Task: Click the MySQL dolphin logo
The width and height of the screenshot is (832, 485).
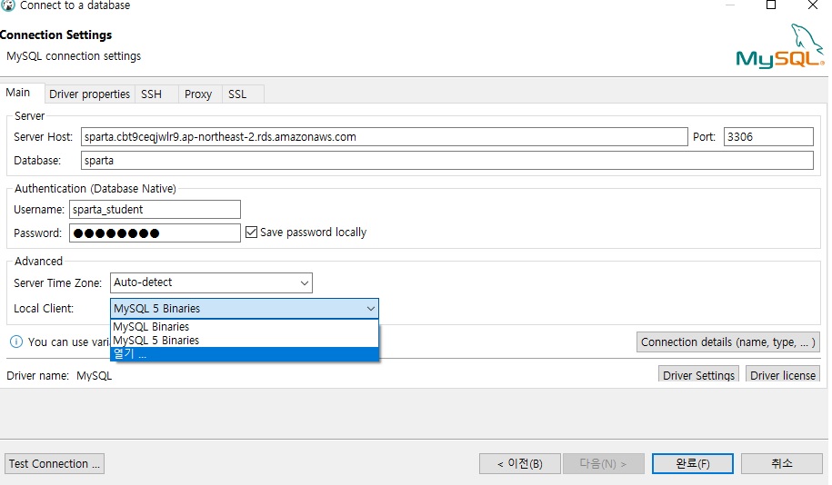Action: click(x=780, y=46)
